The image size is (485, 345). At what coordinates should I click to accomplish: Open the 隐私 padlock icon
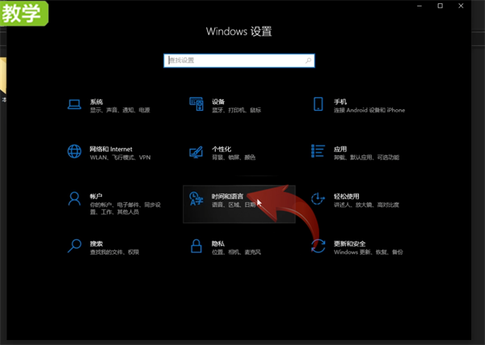tap(196, 246)
